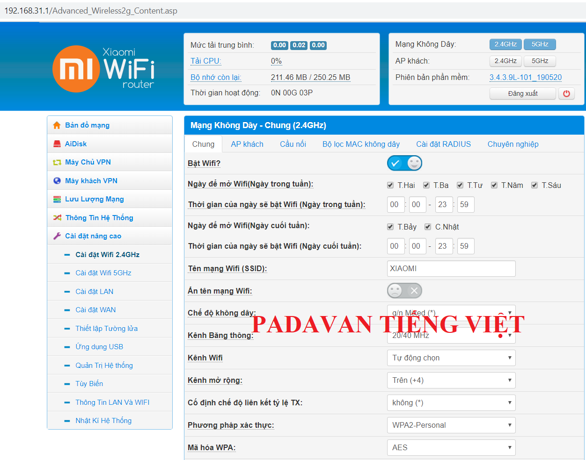Click the red AiDisk drive icon
This screenshot has width=586, height=460.
(57, 144)
